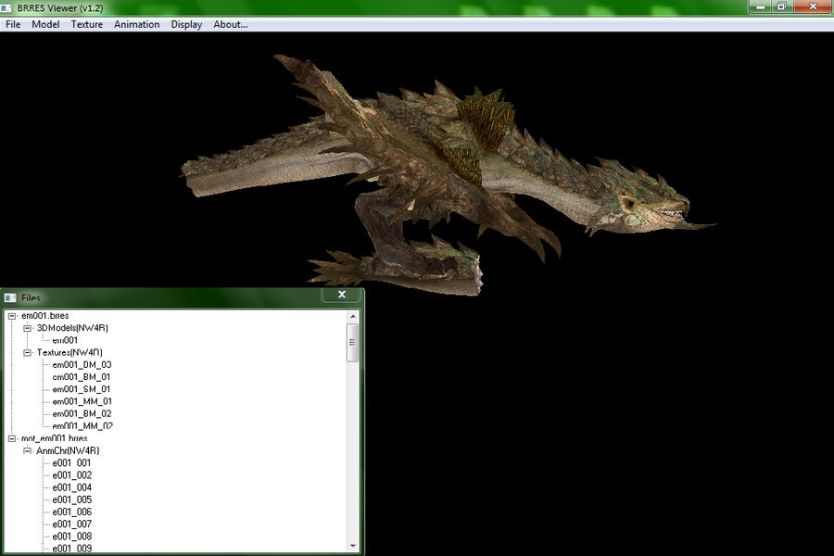Click the BRRES Viewer title bar icon

tap(6, 8)
